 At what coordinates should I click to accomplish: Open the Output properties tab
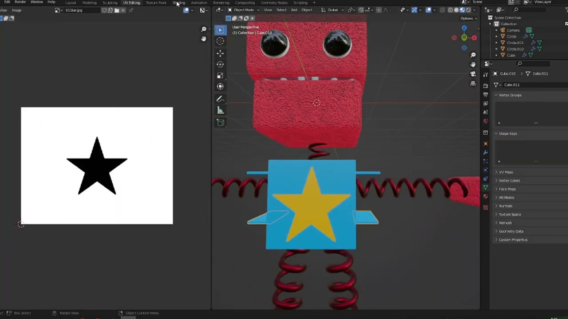(x=485, y=94)
